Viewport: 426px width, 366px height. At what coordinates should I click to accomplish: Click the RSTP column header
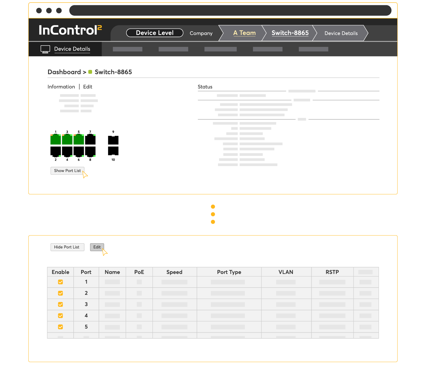(x=332, y=272)
